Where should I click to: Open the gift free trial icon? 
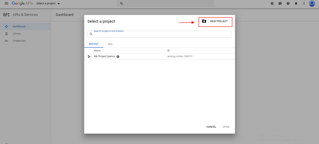[272, 3]
